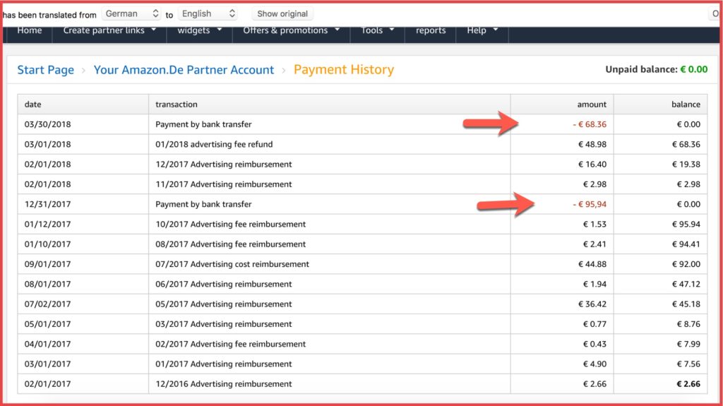Select the € 45.18 balance cell
Screen dimensions: 723x406
[x=660, y=304]
